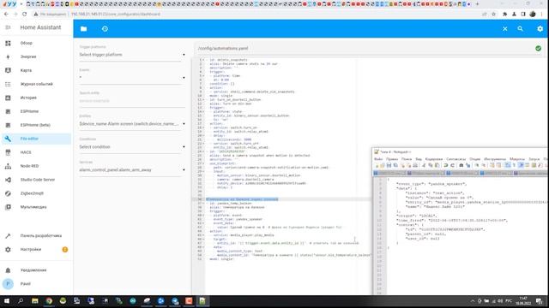Open Карта in the sidebar
This screenshot has width=549, height=308.
[x=36, y=70]
